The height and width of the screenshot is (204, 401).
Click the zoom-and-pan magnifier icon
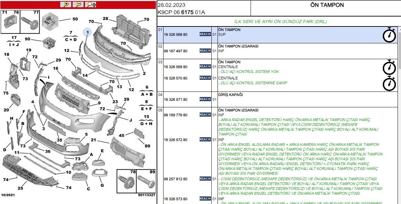[91, 4]
